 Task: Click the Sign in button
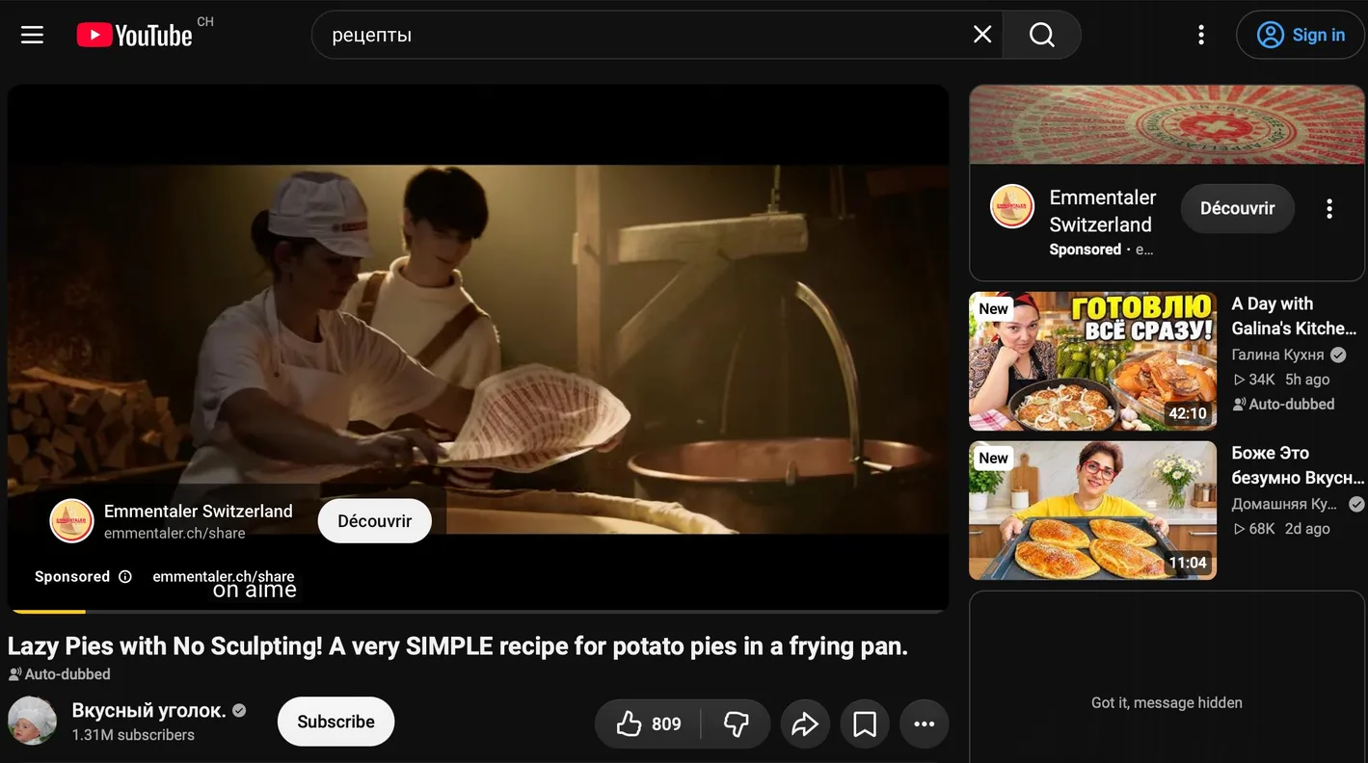tap(1301, 35)
